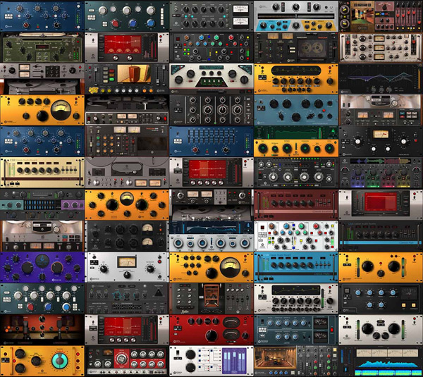Screen dimensions: 423x377
Task: Select the white channel strip with multicolored knobs
Action: click(x=295, y=236)
